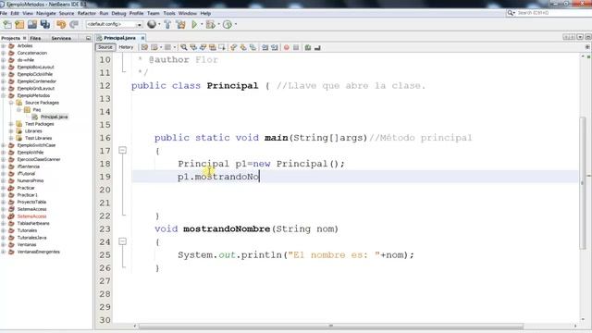This screenshot has height=333, width=592.
Task: Click line number 23 in the gutter
Action: tap(105, 229)
